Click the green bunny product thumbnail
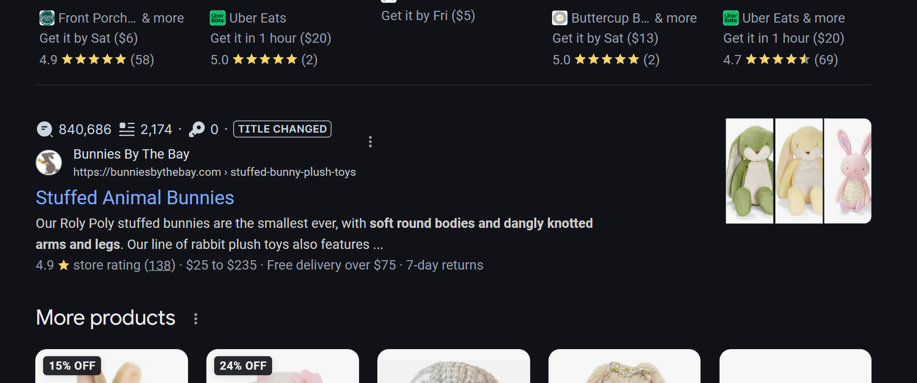The image size is (917, 383). click(x=748, y=170)
